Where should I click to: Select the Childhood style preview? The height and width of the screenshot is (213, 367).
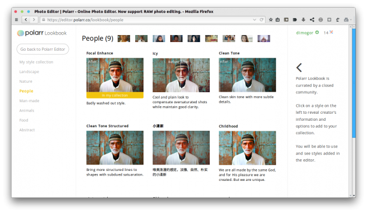[x=248, y=148]
